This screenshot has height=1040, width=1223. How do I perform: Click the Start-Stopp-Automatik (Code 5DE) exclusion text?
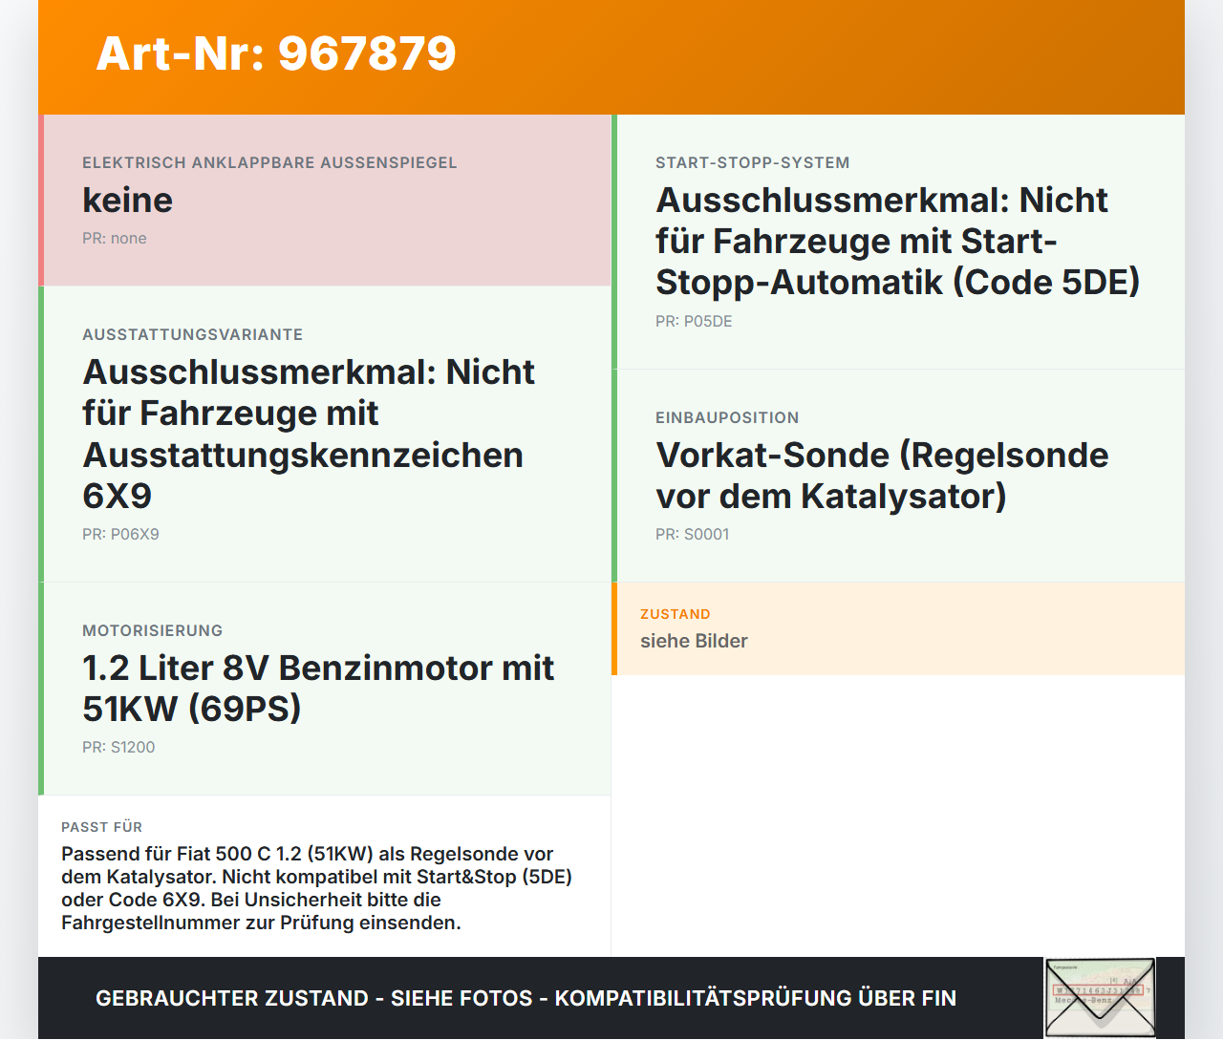tap(897, 241)
